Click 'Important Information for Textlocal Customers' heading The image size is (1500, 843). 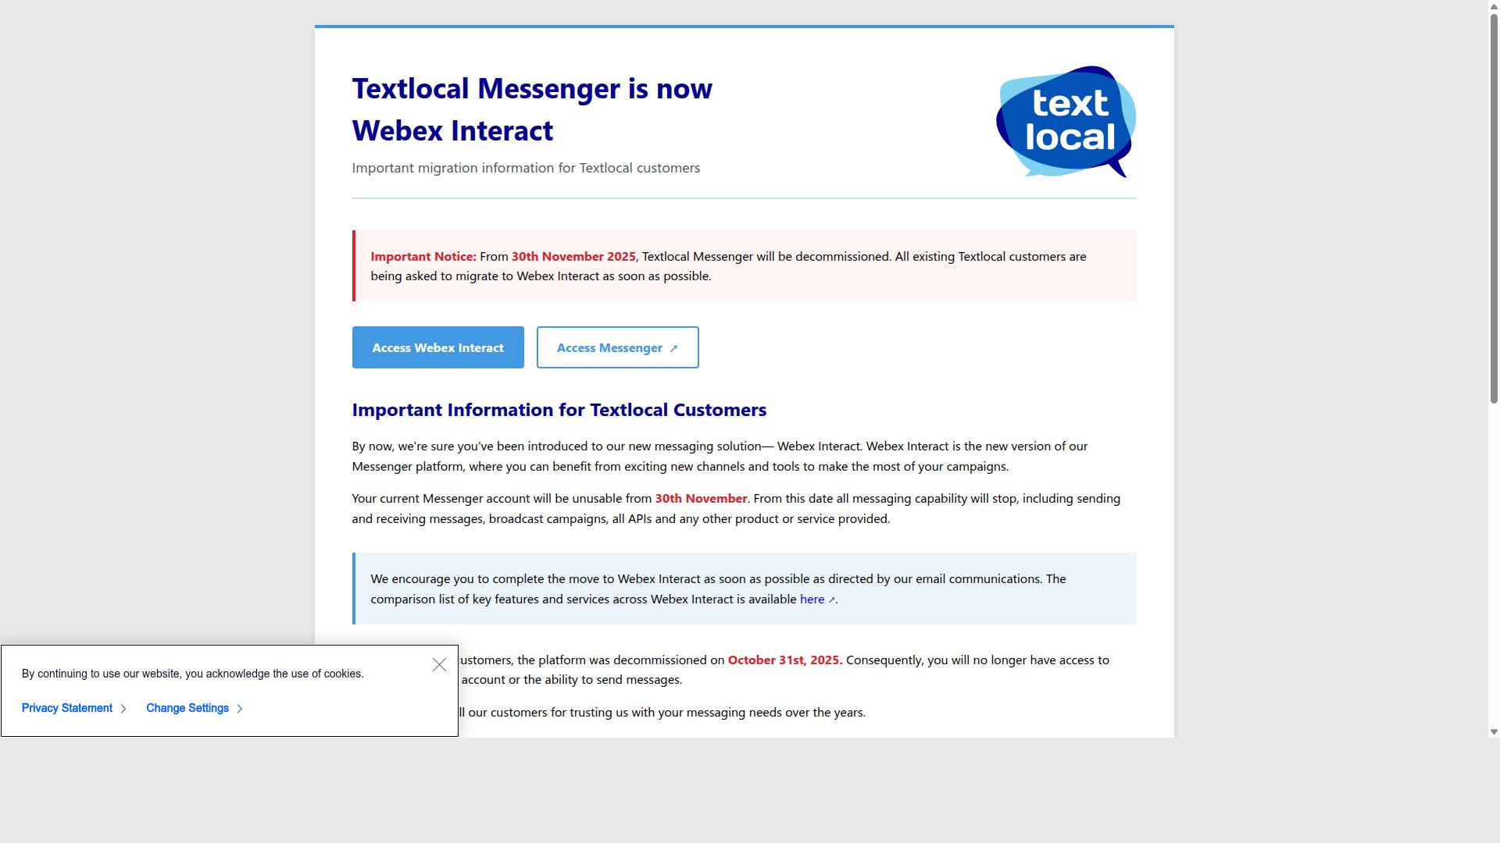(559, 410)
